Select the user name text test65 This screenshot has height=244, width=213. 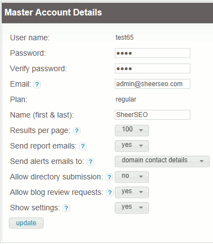click(x=125, y=38)
